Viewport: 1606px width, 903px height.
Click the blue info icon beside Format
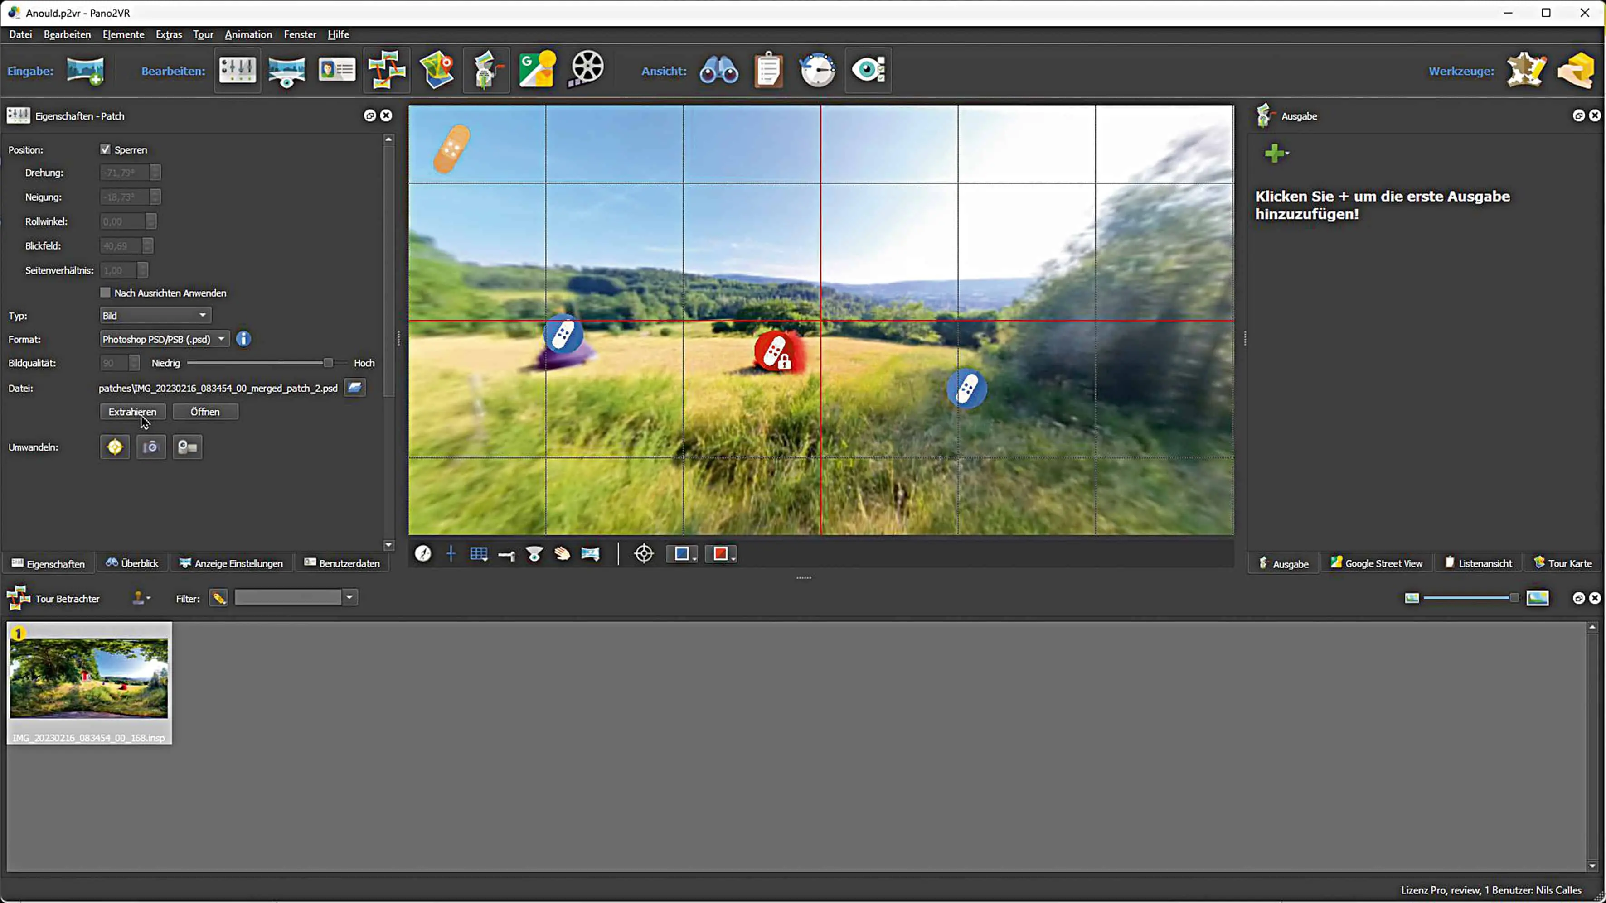[244, 339]
